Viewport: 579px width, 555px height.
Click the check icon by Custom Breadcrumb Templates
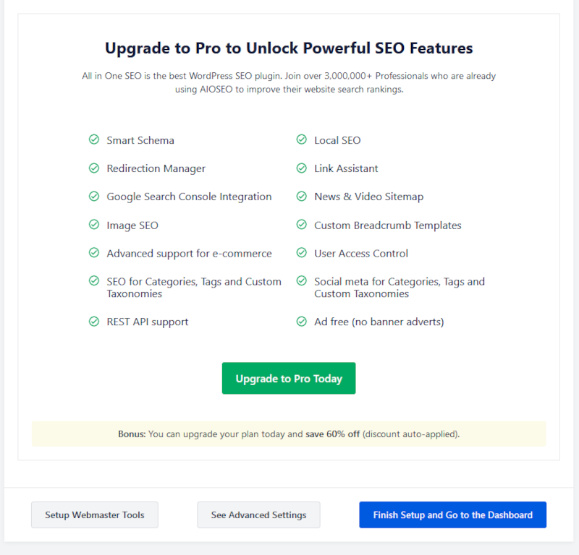point(302,224)
